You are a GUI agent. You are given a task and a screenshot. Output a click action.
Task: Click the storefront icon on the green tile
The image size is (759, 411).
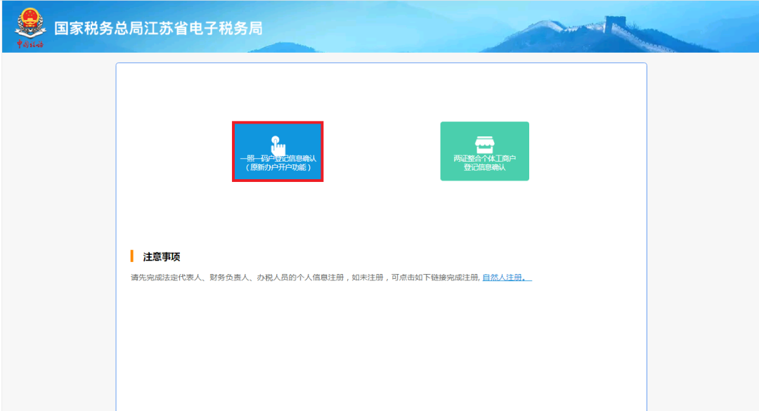(x=484, y=145)
